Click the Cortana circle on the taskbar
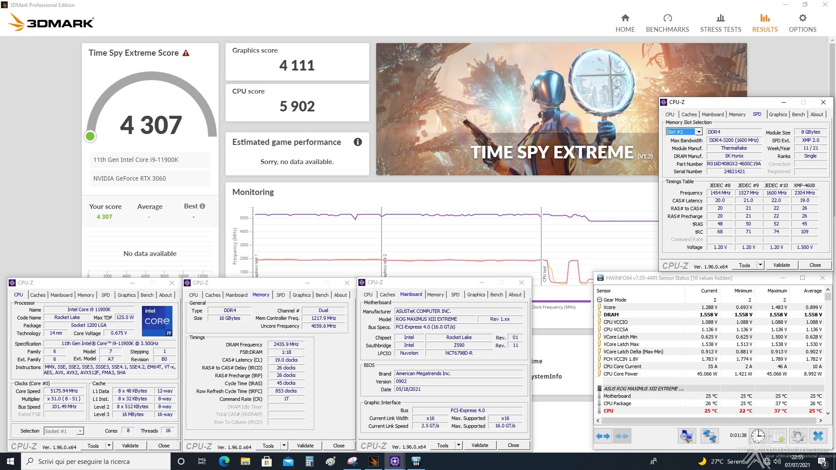Screen dimensions: 836x470 [x=181, y=461]
